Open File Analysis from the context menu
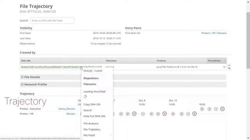Image resolution: width=250 pixels, height=140 pixels. coord(91,124)
